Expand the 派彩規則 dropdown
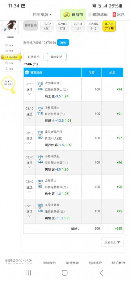Image resolution: width=130 pixels, height=281 pixels. (x=112, y=242)
